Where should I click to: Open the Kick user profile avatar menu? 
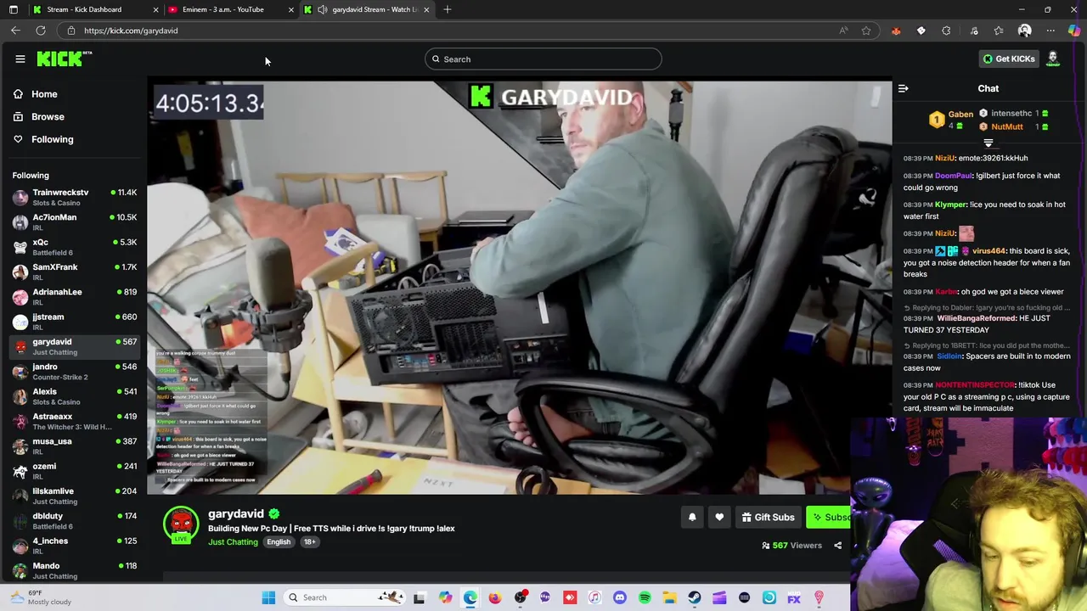tap(1053, 59)
